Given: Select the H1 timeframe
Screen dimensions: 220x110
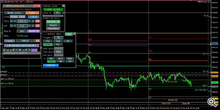Looking at the screenshot, I should (51, 61).
